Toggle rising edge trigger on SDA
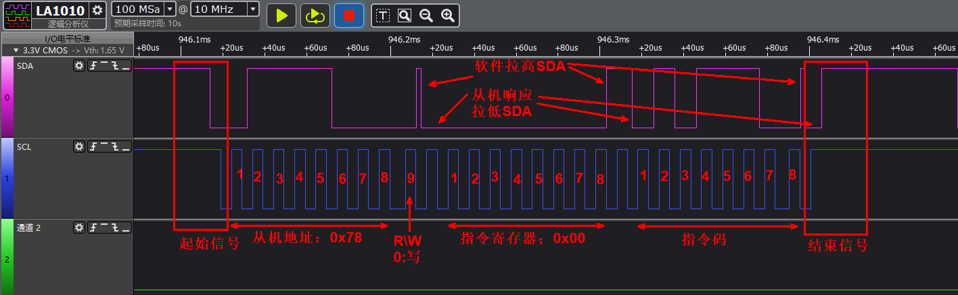Image resolution: width=958 pixels, height=295 pixels. tap(94, 65)
